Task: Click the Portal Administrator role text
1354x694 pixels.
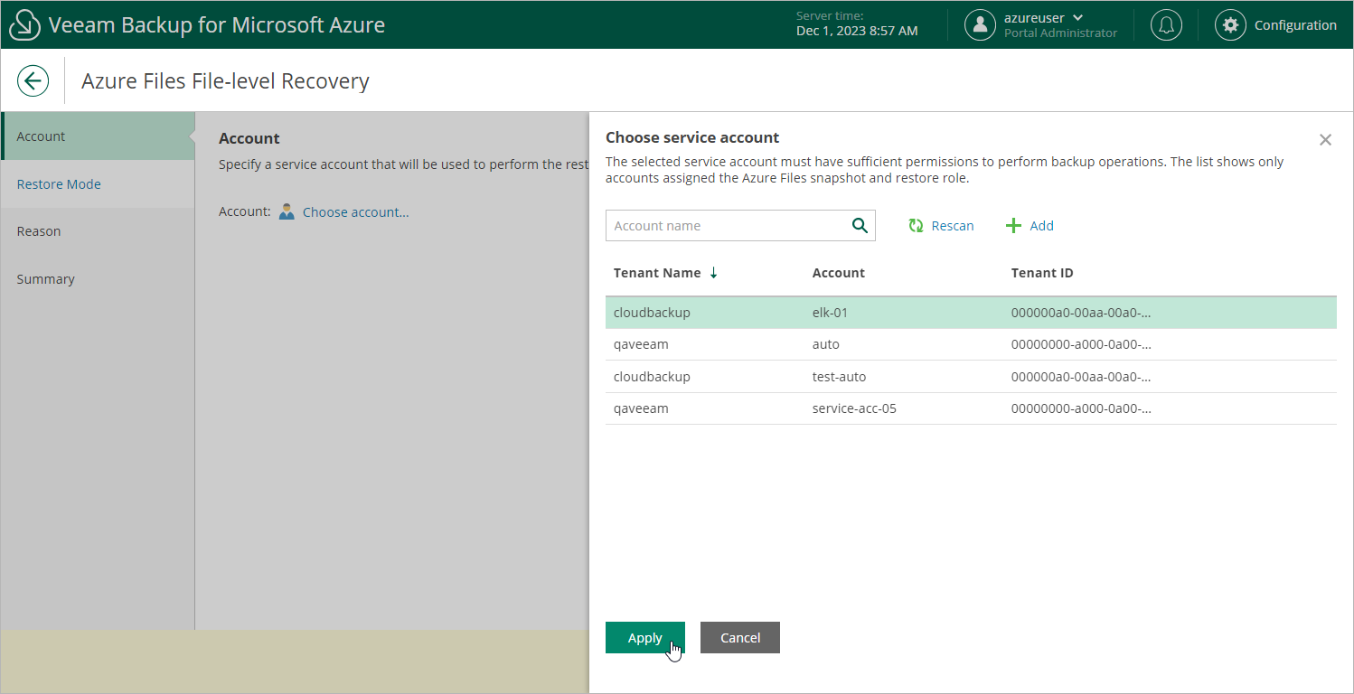Action: (1060, 33)
